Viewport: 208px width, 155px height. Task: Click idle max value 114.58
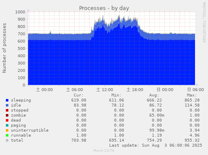point(192,105)
